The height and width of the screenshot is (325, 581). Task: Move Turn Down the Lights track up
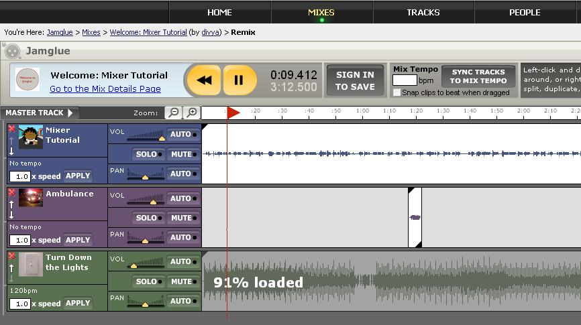pos(11,268)
